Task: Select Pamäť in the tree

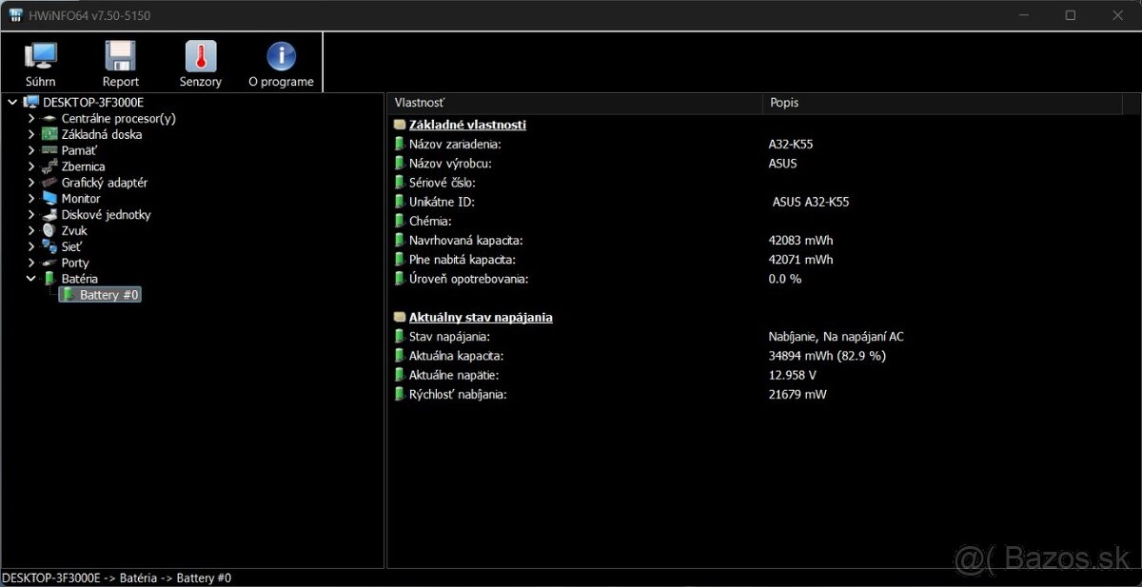Action: (79, 150)
